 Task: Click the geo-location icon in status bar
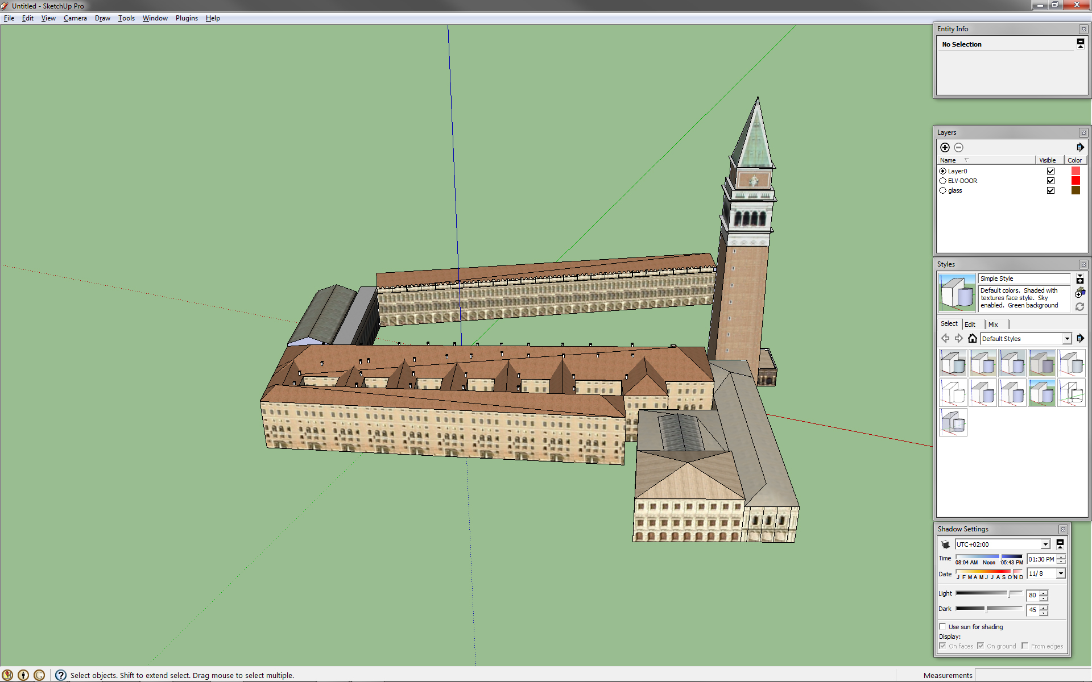pyautogui.click(x=7, y=675)
